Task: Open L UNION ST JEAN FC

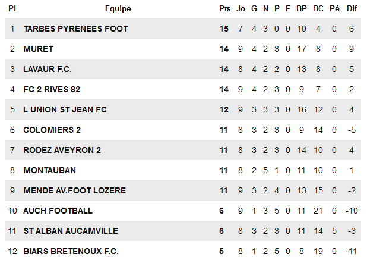Action: (65, 109)
